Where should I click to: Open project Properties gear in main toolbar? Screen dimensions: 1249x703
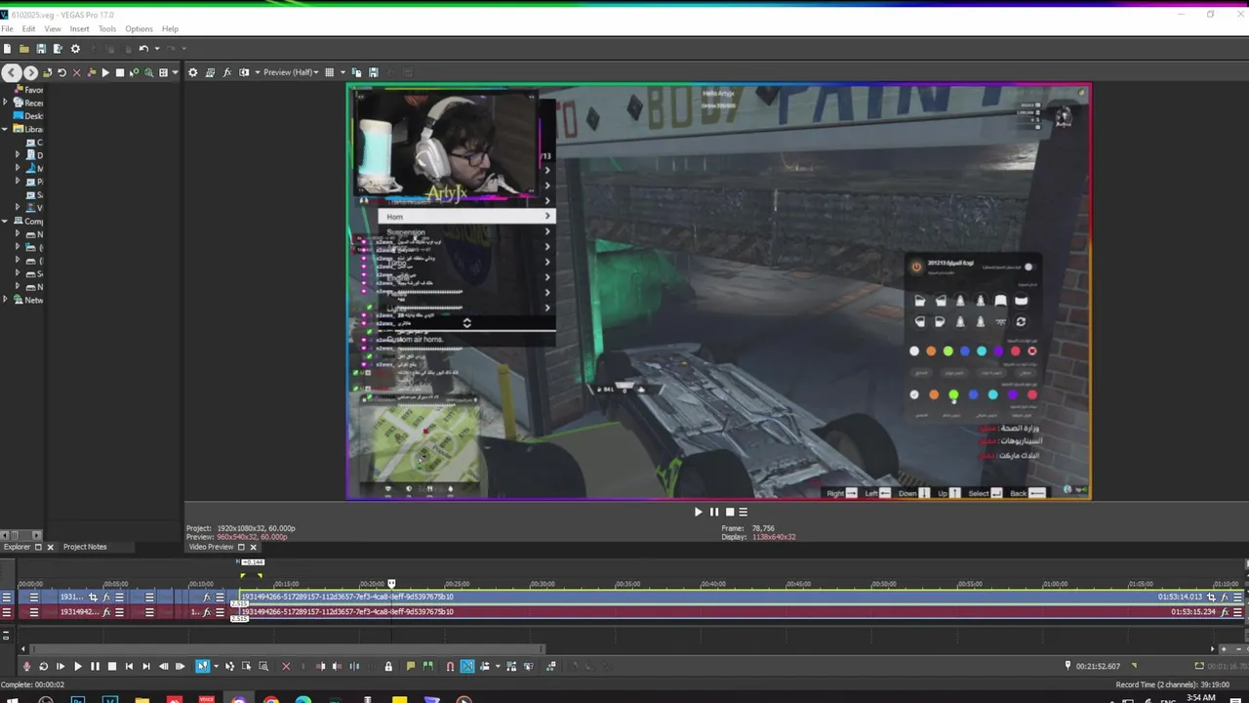[x=75, y=49]
